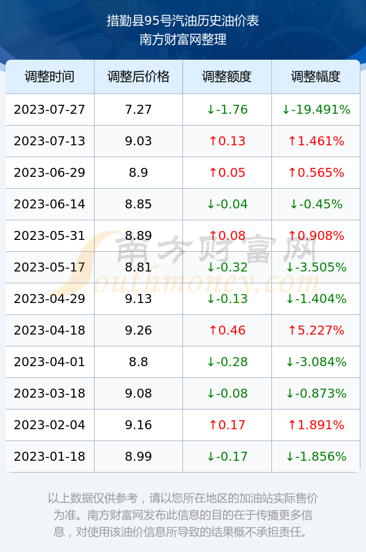This screenshot has width=366, height=552.
Task: Click the 8.85 price cell
Action: 139,204
